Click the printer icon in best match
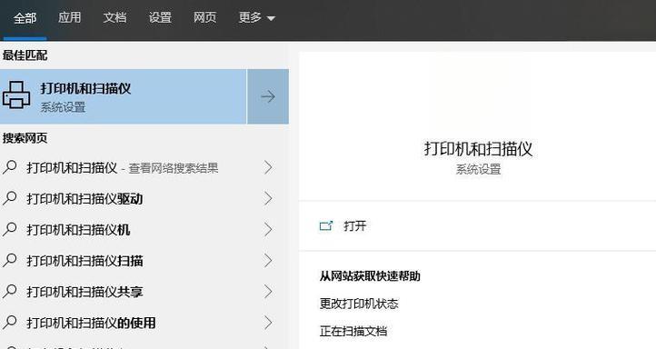Screen dimensions: 656x349 (15, 95)
